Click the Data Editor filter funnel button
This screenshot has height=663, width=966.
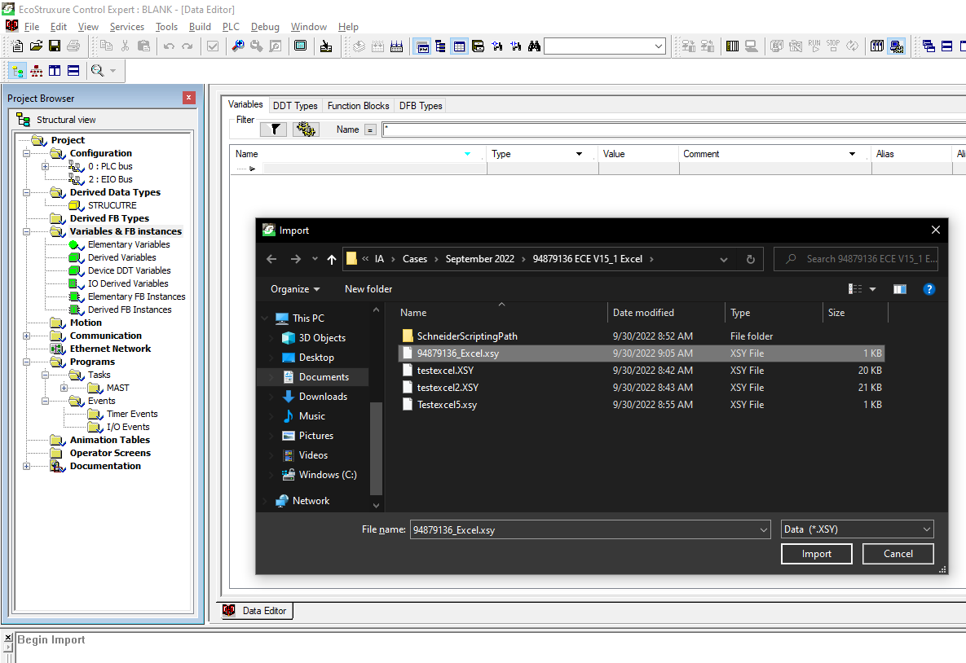pos(275,130)
